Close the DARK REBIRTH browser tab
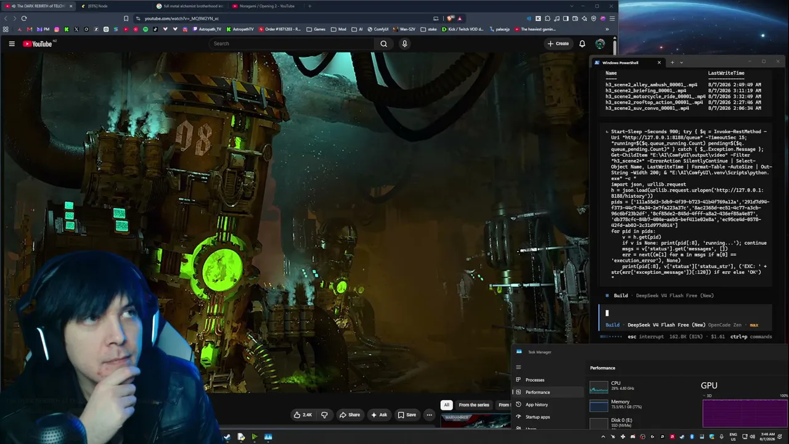The image size is (789, 444). tap(71, 6)
